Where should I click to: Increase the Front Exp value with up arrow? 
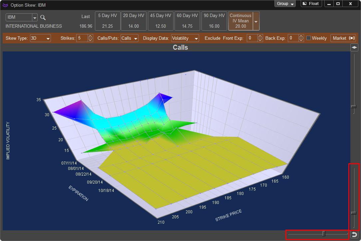coord(260,36)
